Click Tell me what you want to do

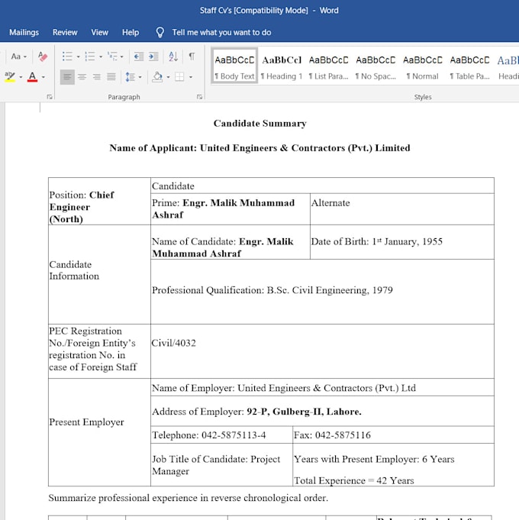221,32
